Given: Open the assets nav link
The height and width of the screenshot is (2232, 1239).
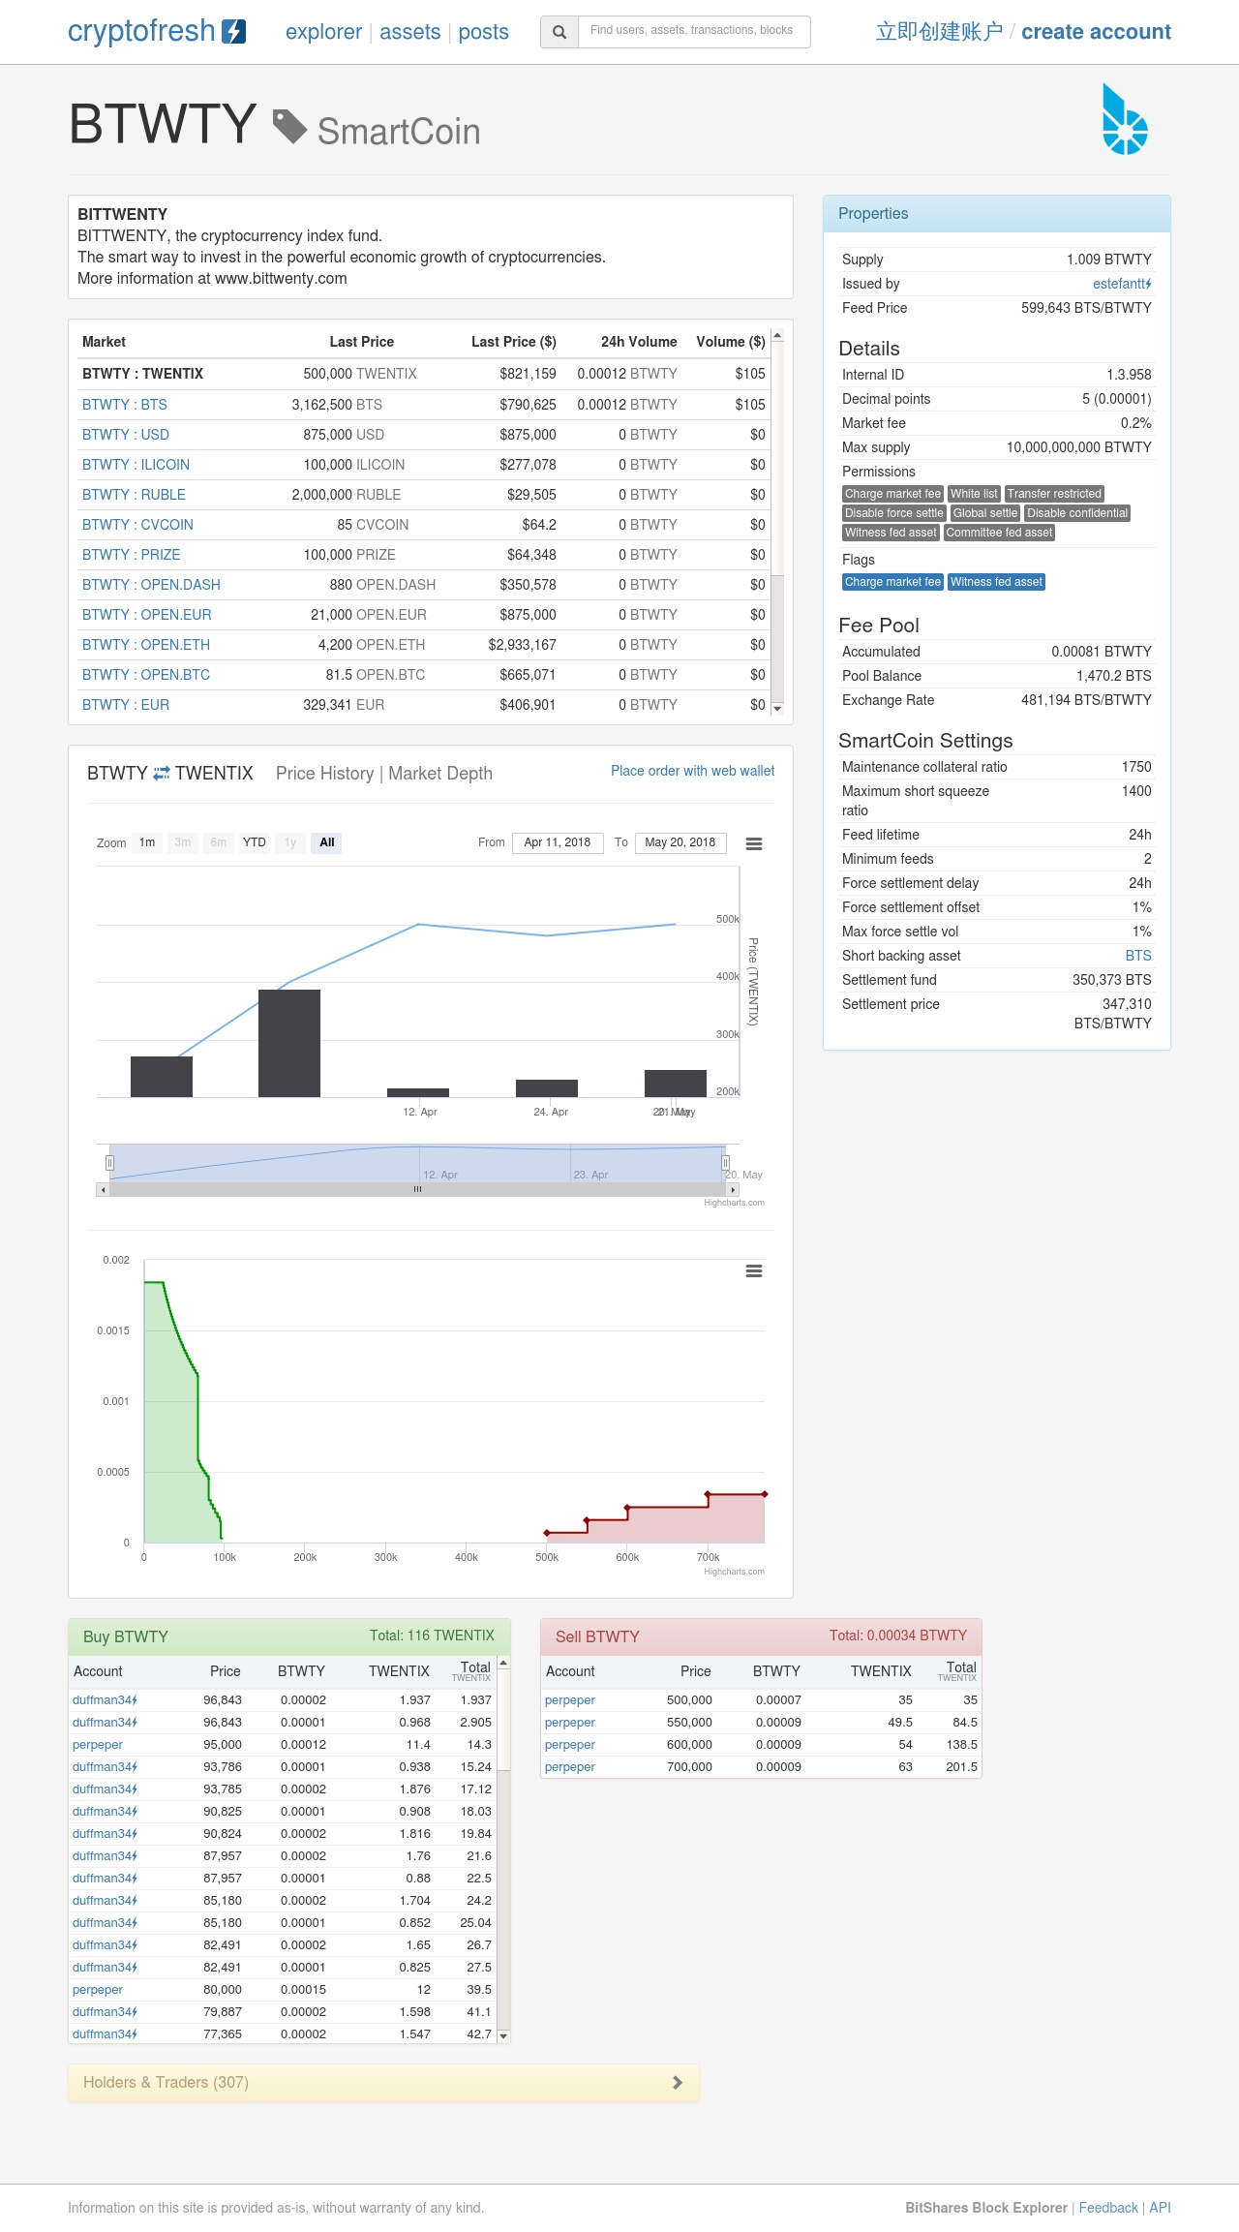Looking at the screenshot, I should click(409, 32).
